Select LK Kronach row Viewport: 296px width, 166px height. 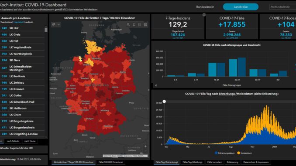[22, 89]
